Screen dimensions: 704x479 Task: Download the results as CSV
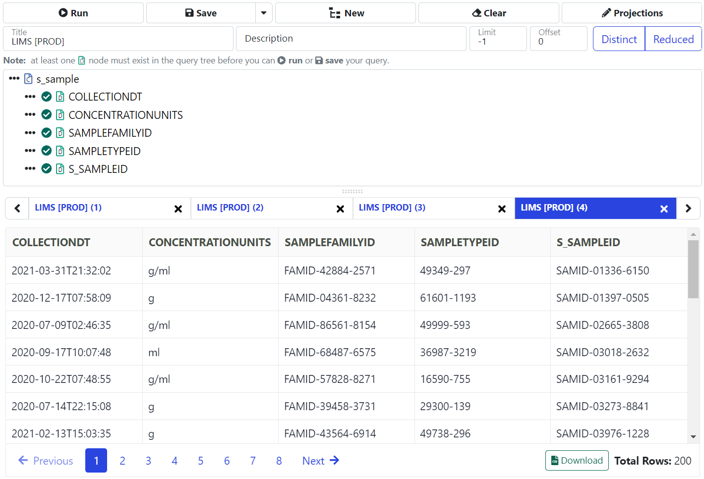(577, 461)
